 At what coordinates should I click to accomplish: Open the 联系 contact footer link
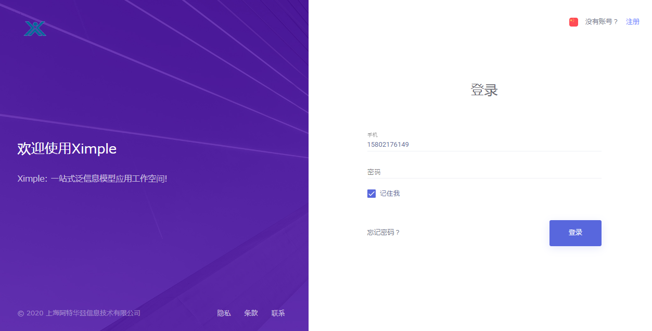[278, 313]
